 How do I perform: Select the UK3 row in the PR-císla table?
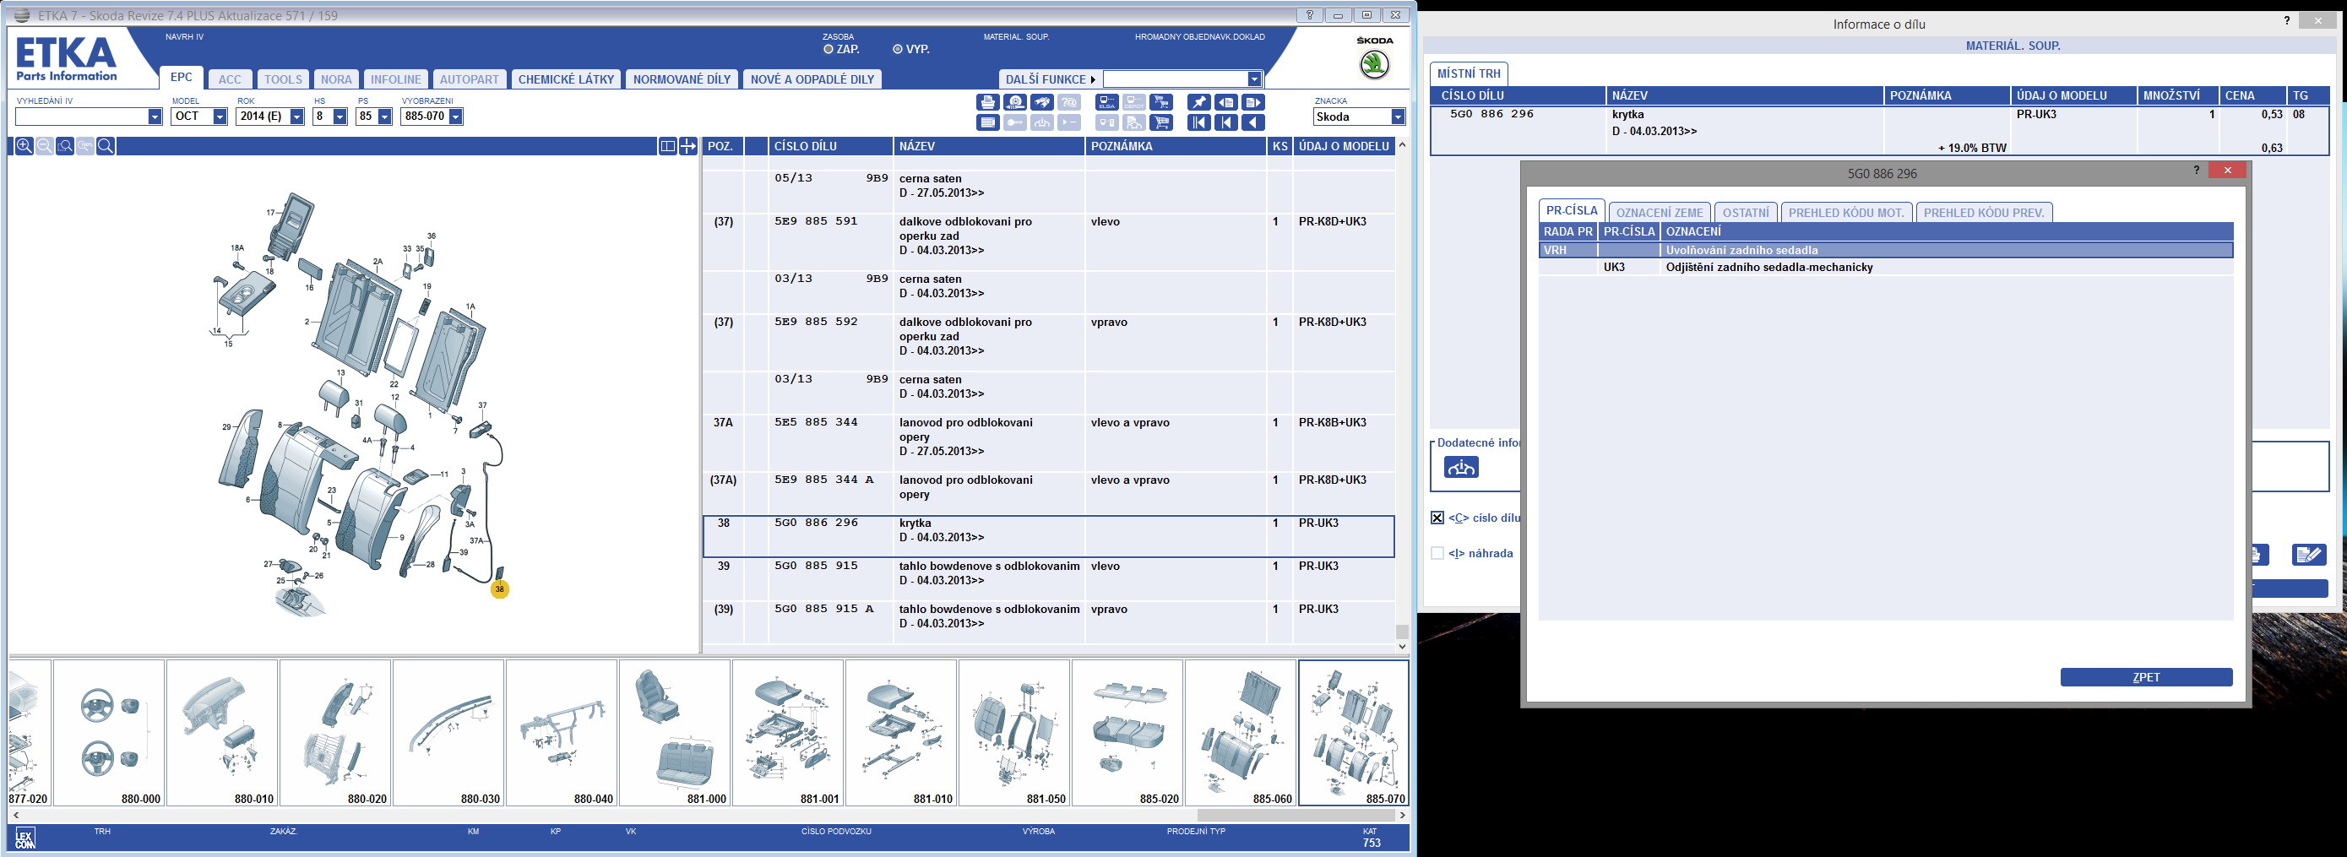tap(1886, 267)
